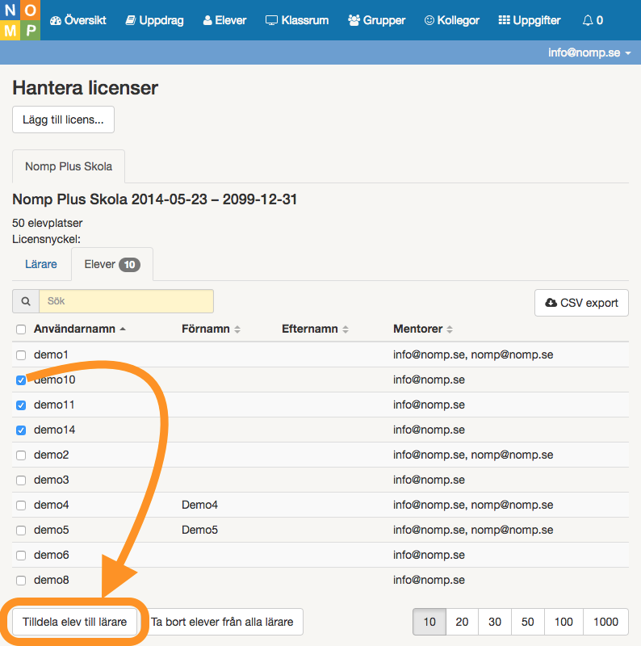Image resolution: width=641 pixels, height=646 pixels.
Task: Toggle the select-all checkbox in header
Action: (21, 329)
